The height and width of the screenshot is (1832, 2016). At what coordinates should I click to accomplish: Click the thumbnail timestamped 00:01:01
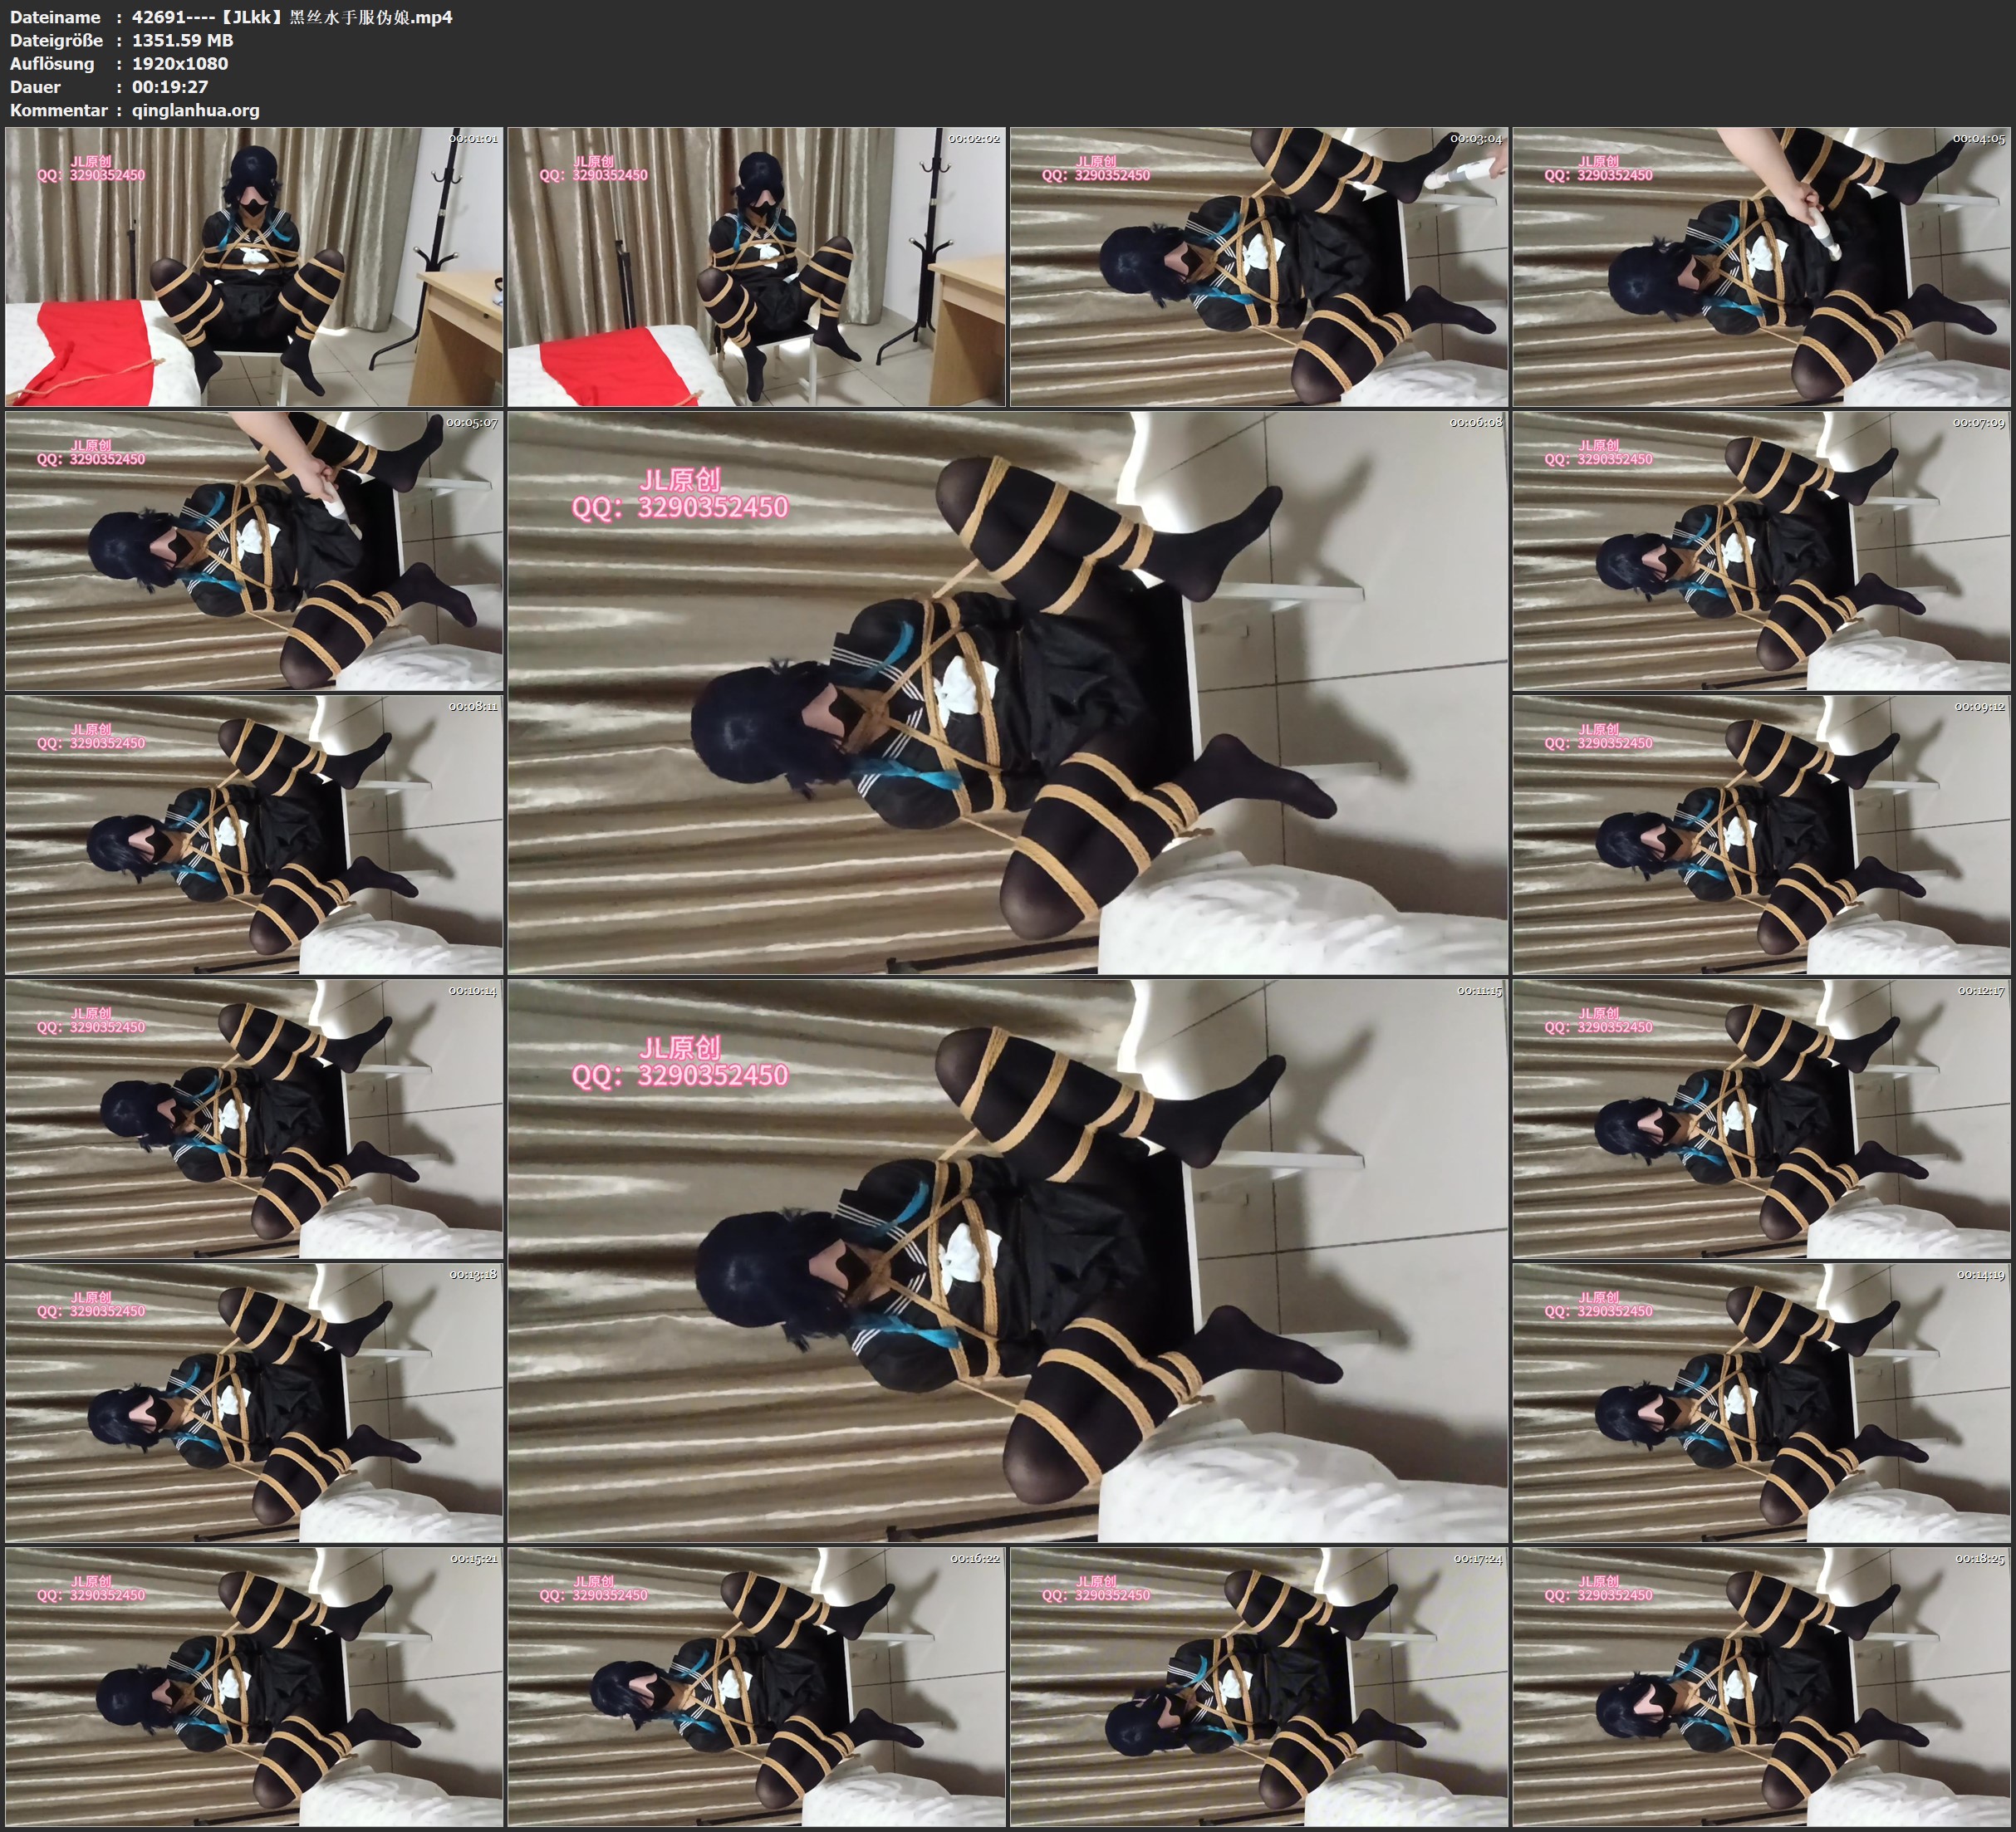click(254, 266)
